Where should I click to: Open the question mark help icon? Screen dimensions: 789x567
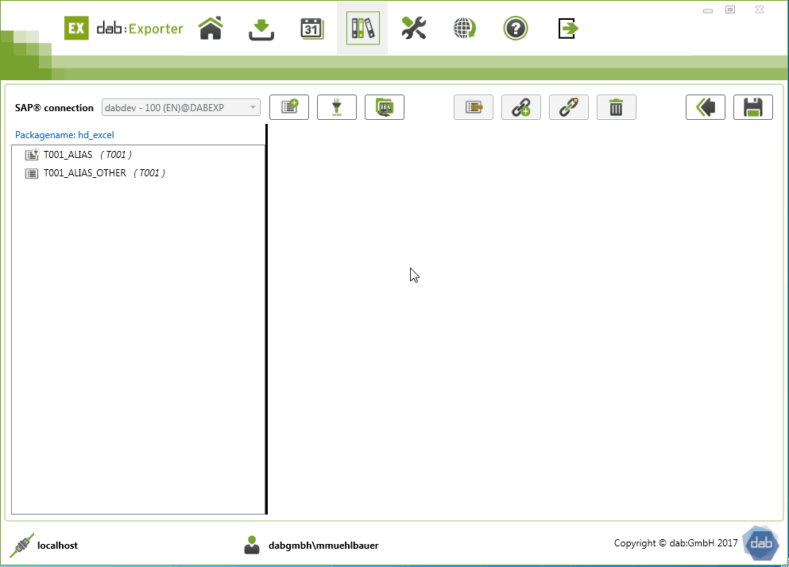(x=515, y=28)
